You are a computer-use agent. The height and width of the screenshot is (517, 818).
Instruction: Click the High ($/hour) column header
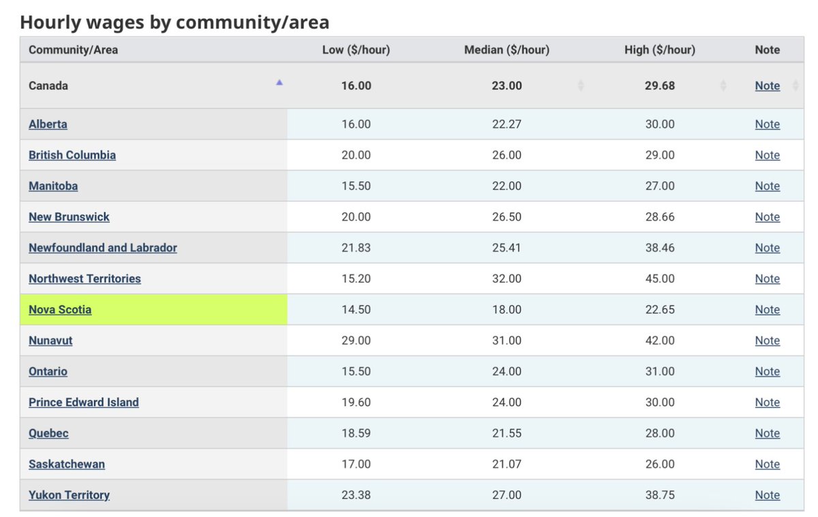(660, 50)
